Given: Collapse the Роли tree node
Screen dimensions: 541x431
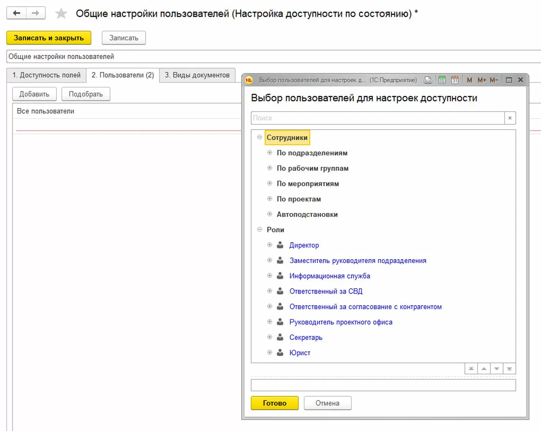Looking at the screenshot, I should [x=259, y=229].
